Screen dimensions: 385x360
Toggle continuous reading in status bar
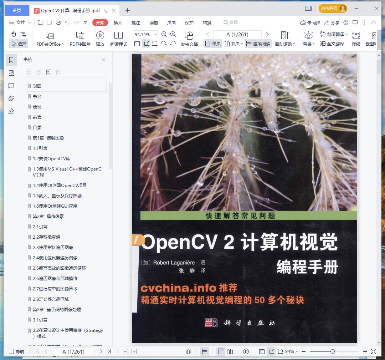tap(205, 352)
